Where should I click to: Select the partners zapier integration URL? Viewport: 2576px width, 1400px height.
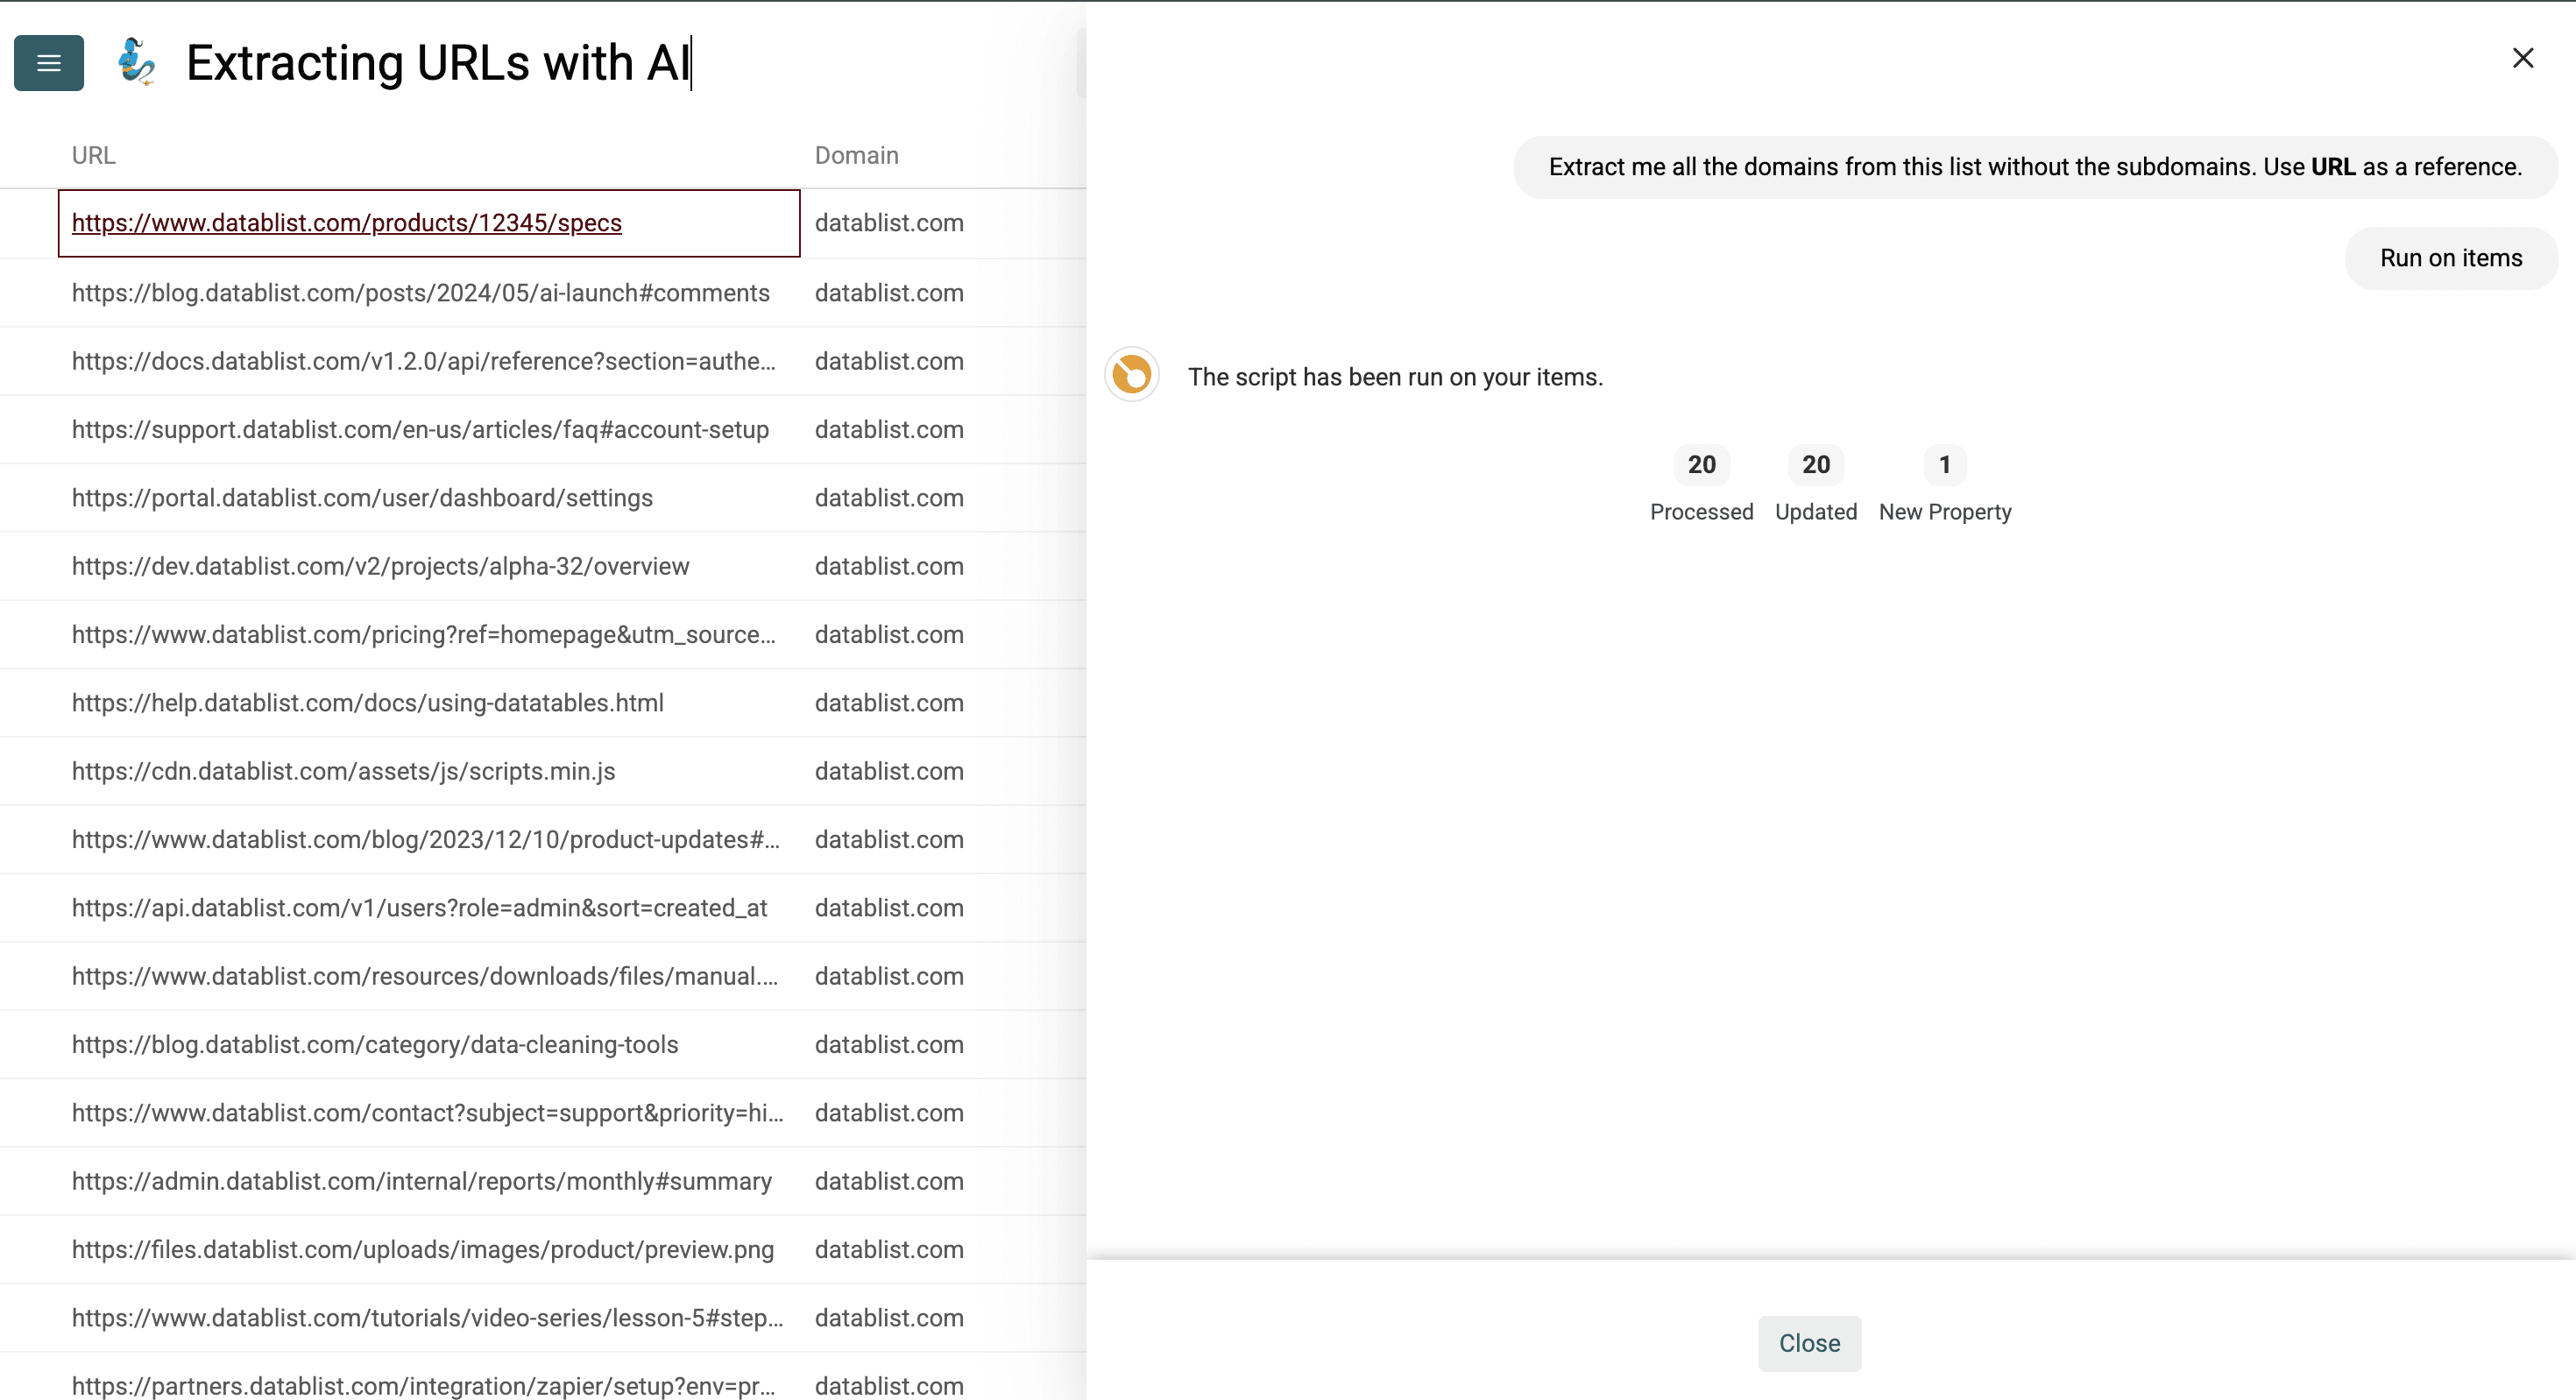click(426, 1386)
